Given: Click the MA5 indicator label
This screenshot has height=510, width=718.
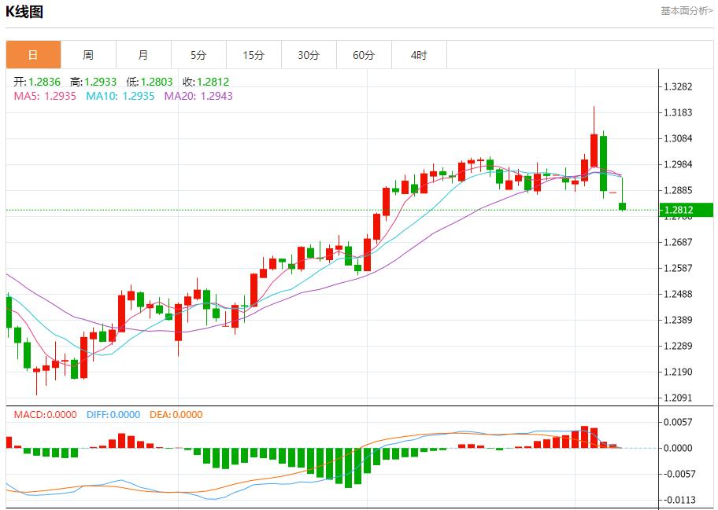Looking at the screenshot, I should 44,96.
